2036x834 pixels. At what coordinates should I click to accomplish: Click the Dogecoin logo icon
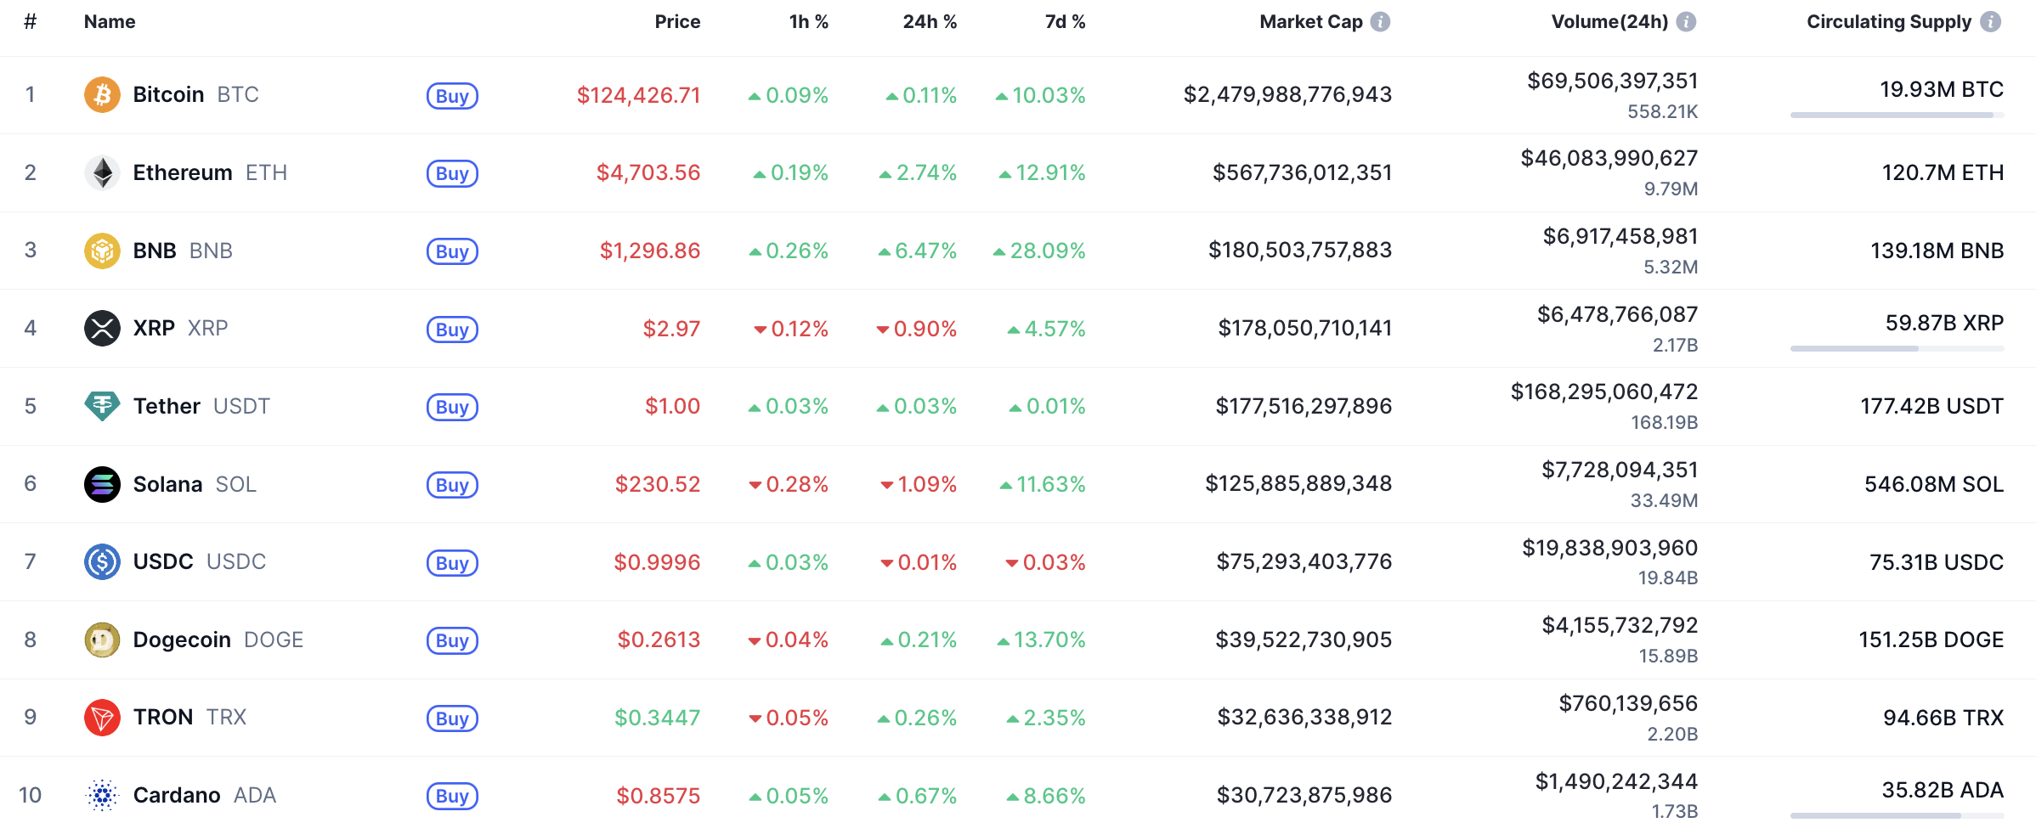click(x=102, y=640)
